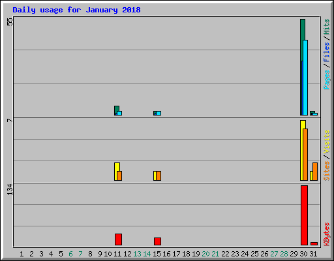Image resolution: width=334 pixels, height=261 pixels.
Task: Click the 'Hits' legend label
Action: pyautogui.click(x=326, y=27)
